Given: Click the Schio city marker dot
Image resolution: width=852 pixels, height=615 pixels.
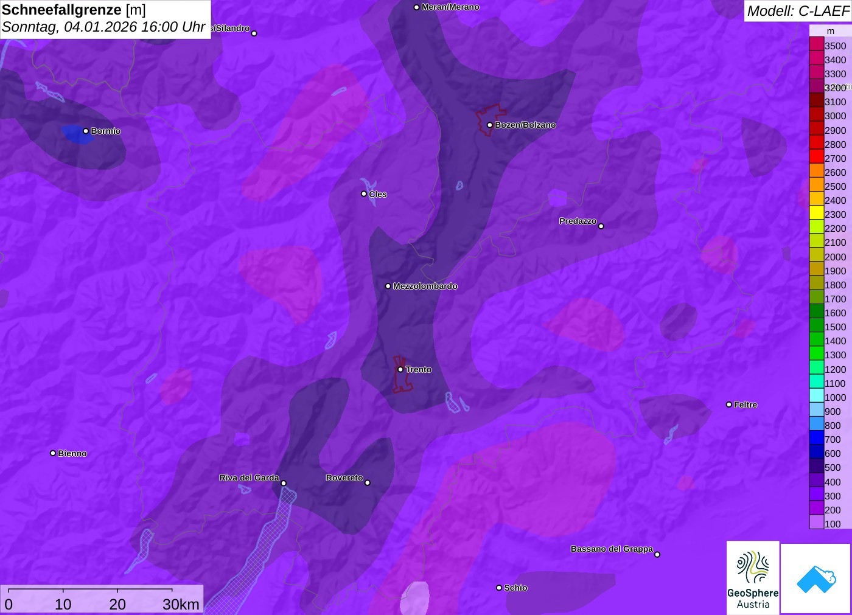Looking at the screenshot, I should click(x=499, y=588).
